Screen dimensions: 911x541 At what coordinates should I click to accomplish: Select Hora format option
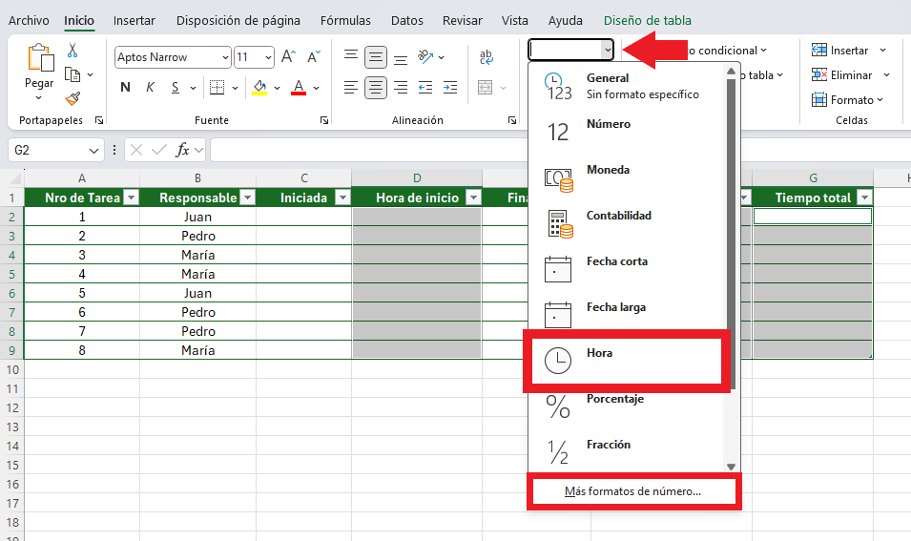627,361
